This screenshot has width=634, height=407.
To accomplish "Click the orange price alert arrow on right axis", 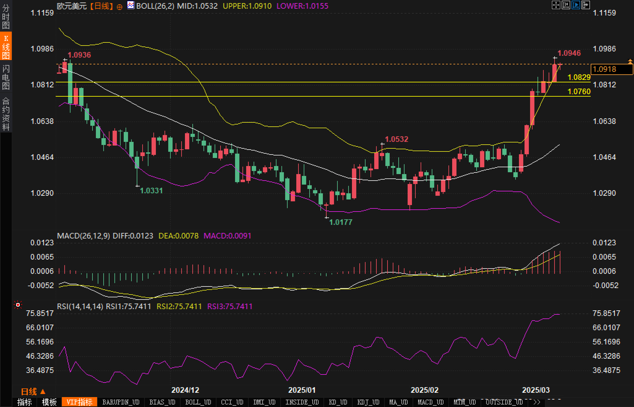I will 630,62.
